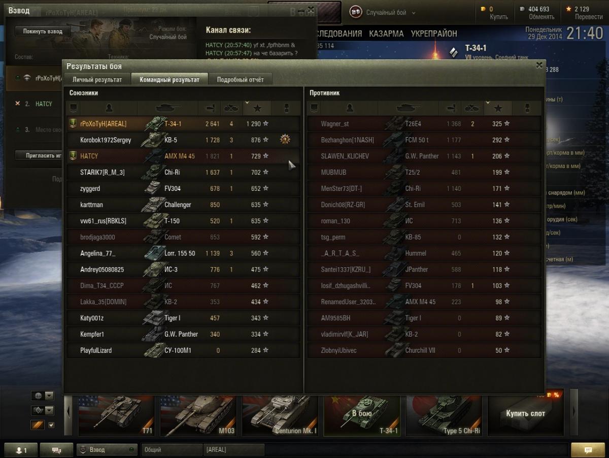Viewport: 609px width, 458px height.
Task: Select T71 tank in carousel
Action: coord(117,415)
